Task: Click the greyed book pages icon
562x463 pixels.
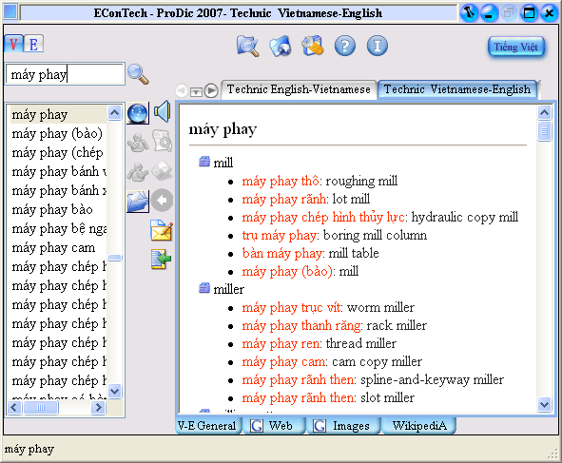Action: [x=162, y=170]
